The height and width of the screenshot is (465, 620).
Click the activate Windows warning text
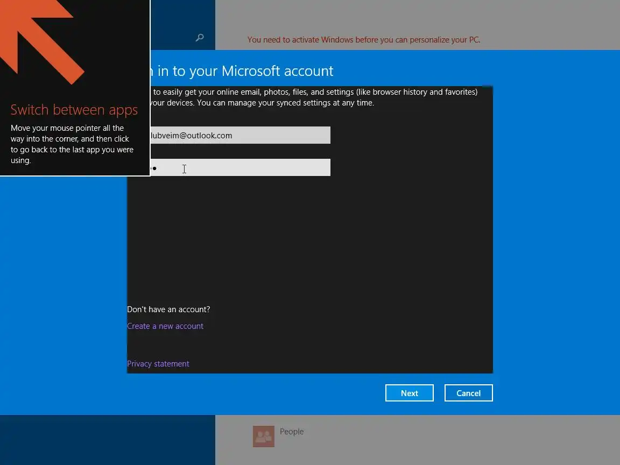[364, 39]
